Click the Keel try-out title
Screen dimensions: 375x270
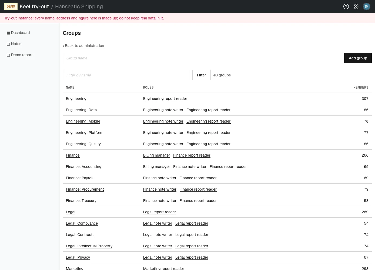coord(34,6)
